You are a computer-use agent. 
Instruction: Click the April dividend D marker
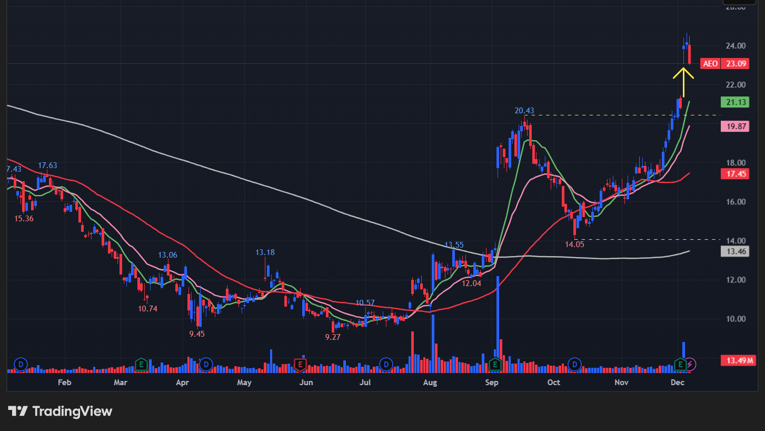[206, 364]
